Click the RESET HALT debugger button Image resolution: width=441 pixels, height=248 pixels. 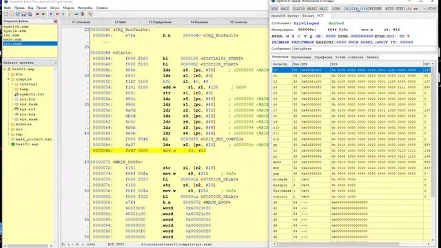[317, 9]
